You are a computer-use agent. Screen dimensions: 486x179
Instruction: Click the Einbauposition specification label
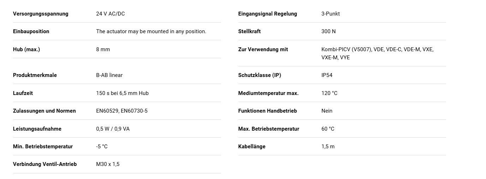click(31, 31)
